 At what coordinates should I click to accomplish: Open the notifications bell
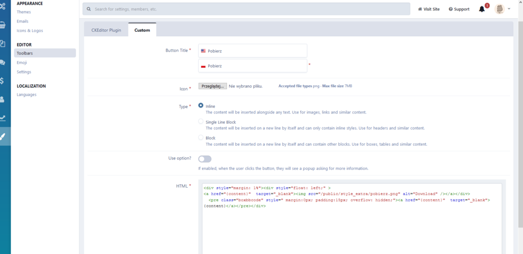[x=482, y=9]
